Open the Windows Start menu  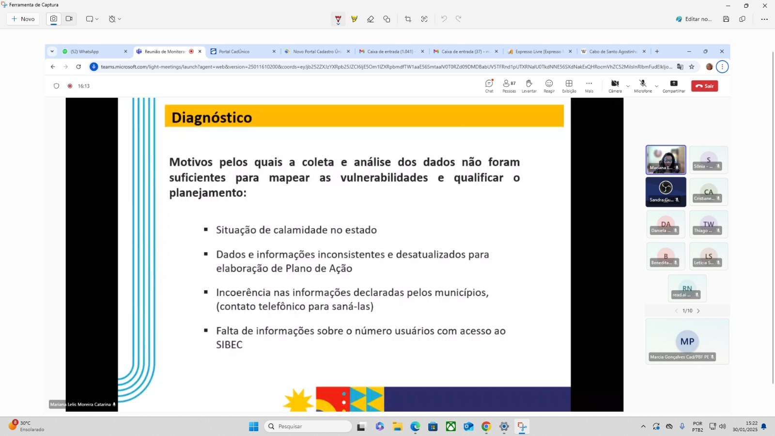(x=254, y=426)
